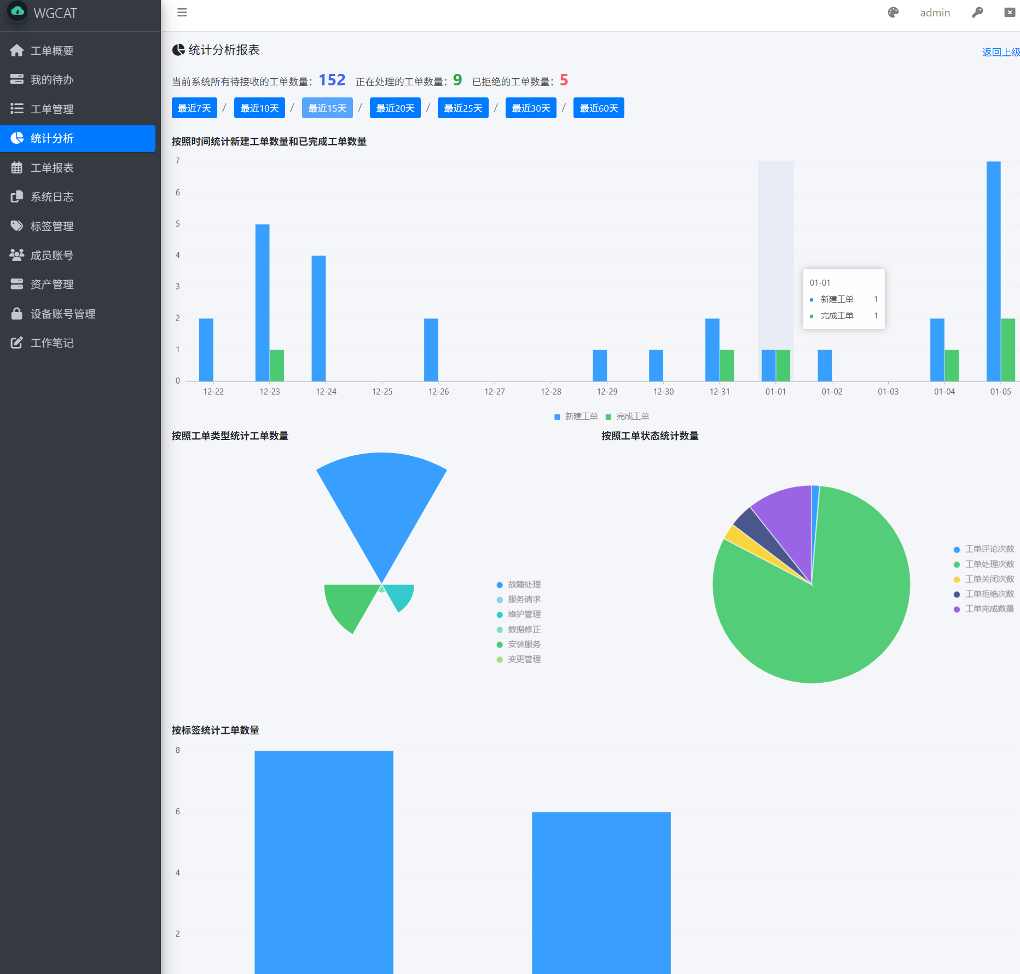Select 工单管理 in the sidebar menu
The image size is (1020, 974).
tap(52, 109)
